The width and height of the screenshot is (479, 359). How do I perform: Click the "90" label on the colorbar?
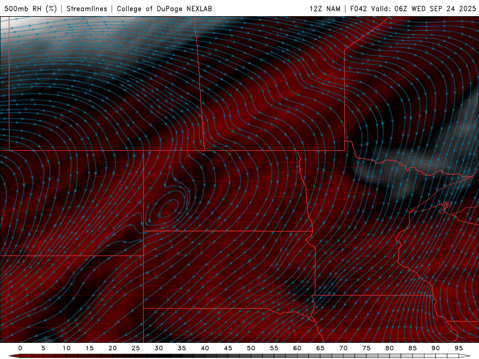click(435, 348)
